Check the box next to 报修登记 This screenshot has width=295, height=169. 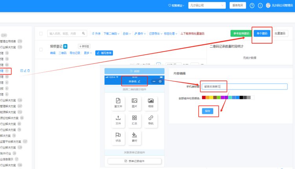[41, 49]
